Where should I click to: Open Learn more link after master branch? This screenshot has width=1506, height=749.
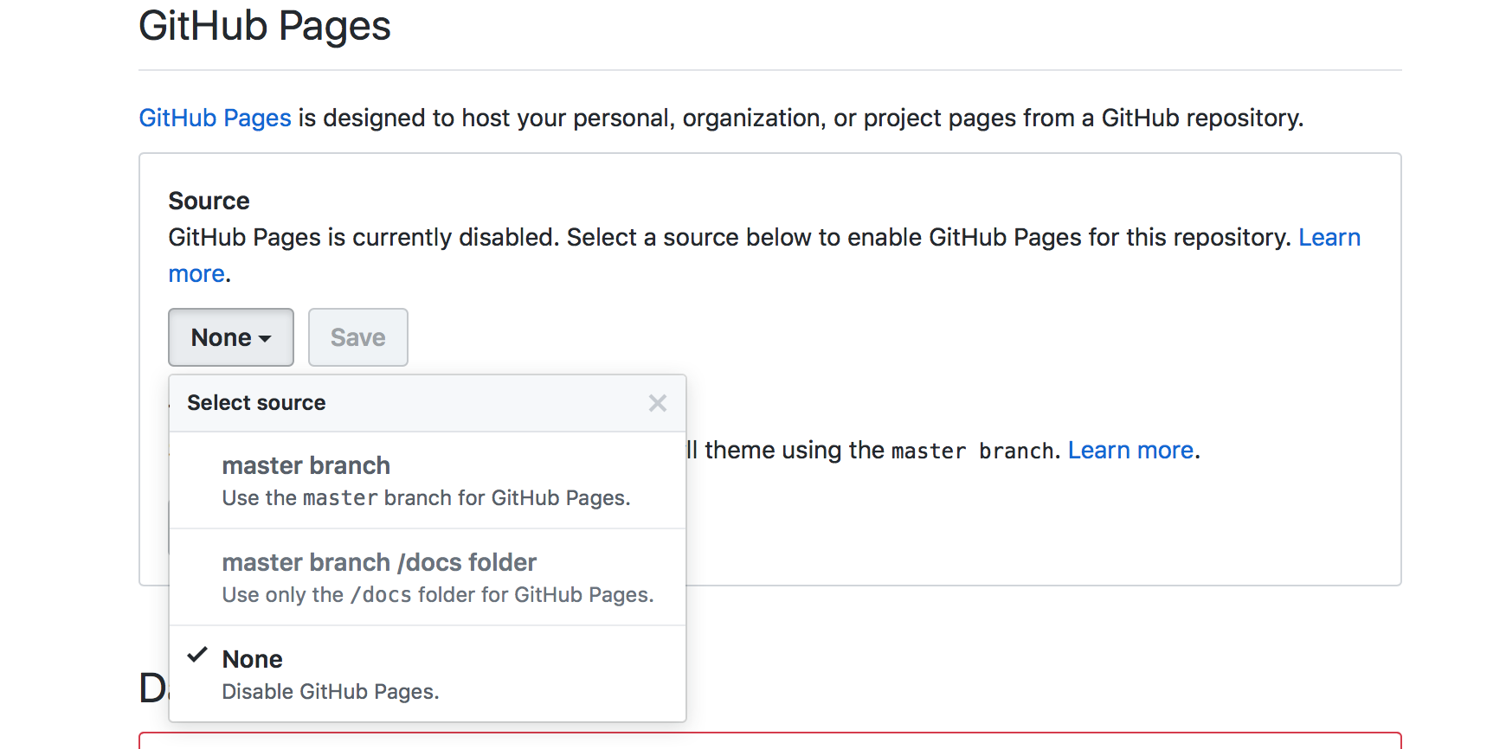[1130, 451]
